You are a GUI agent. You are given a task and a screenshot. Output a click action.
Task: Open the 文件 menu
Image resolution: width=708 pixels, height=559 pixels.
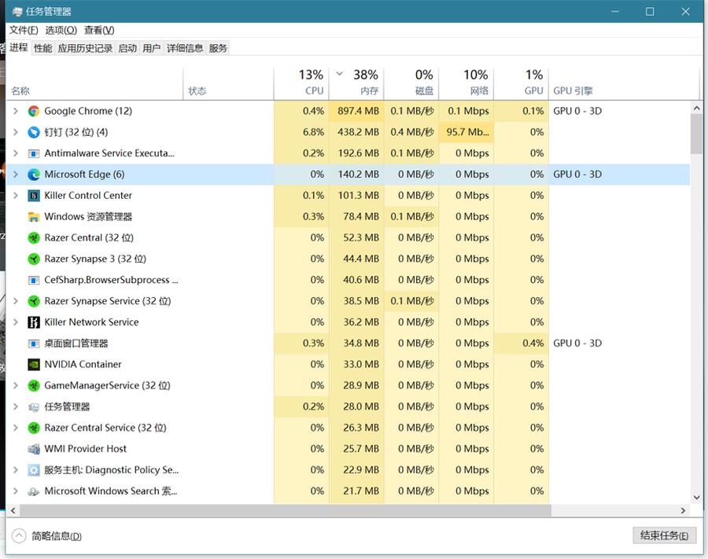(24, 30)
